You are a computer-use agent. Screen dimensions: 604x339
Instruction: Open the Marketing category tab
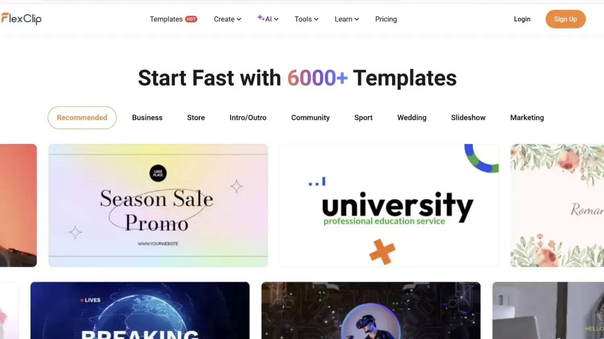point(527,118)
